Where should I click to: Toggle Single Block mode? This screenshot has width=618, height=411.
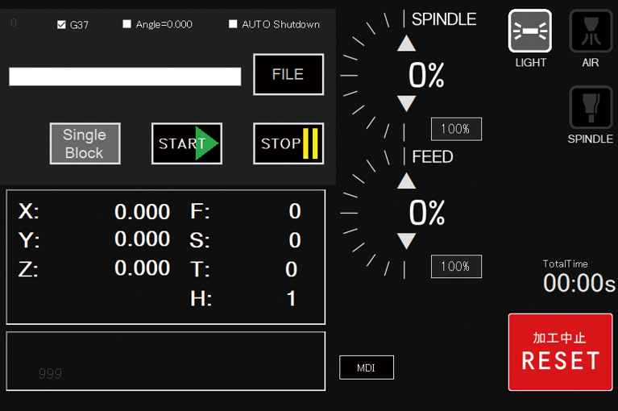[85, 143]
